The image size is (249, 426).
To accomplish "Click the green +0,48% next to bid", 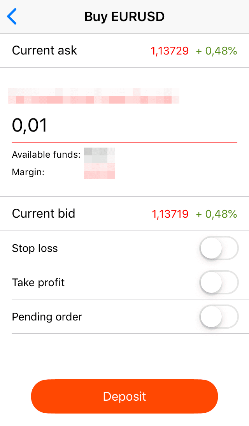I will pos(216,213).
